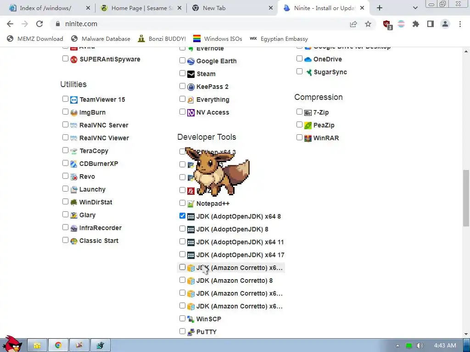This screenshot has width=470, height=352.
Task: Uncheck JDK (AdoptOpenJDK) x64 8
Action: pos(182,216)
